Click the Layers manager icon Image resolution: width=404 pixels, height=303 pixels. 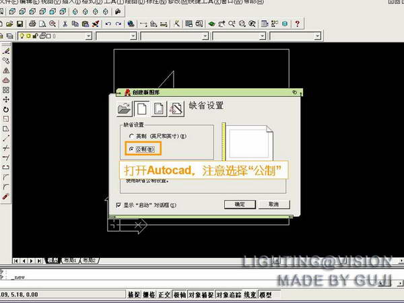point(9,36)
